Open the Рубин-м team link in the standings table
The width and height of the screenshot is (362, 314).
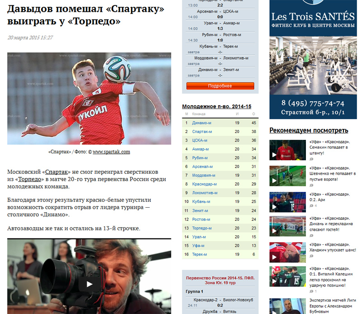(x=200, y=158)
